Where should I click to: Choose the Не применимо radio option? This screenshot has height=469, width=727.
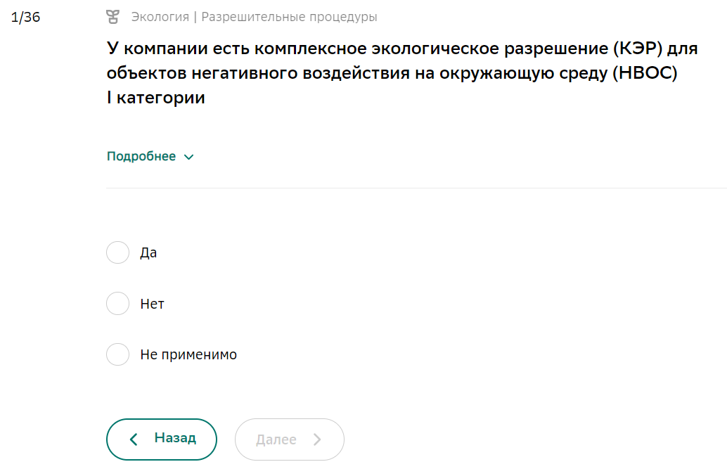[117, 354]
